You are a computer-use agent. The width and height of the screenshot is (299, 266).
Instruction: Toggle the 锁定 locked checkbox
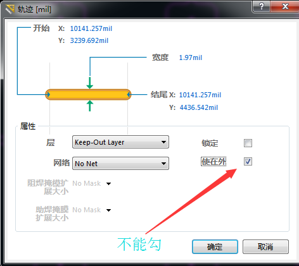248,143
